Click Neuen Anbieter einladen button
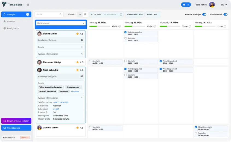 coord(16,121)
